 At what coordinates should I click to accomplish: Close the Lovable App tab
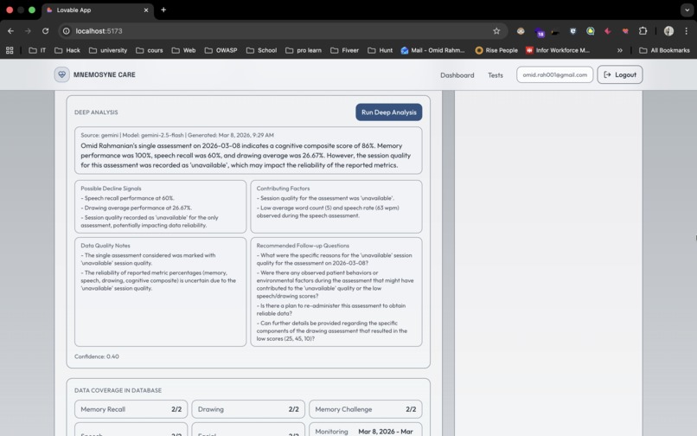(x=146, y=10)
